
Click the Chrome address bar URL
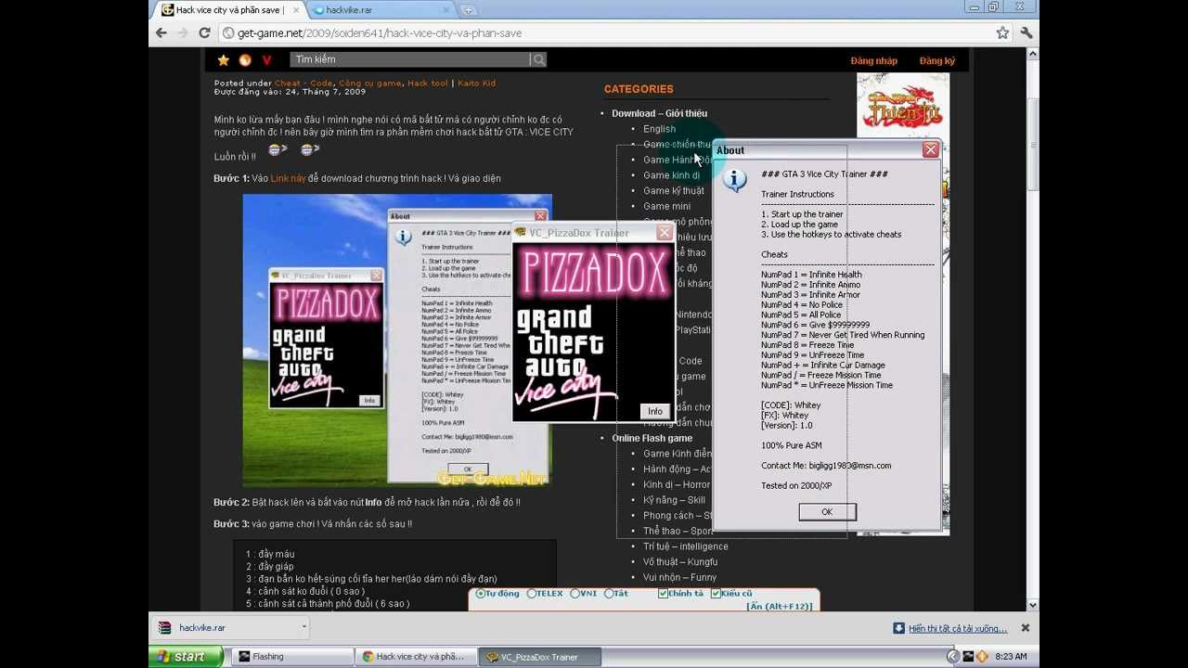(x=380, y=32)
